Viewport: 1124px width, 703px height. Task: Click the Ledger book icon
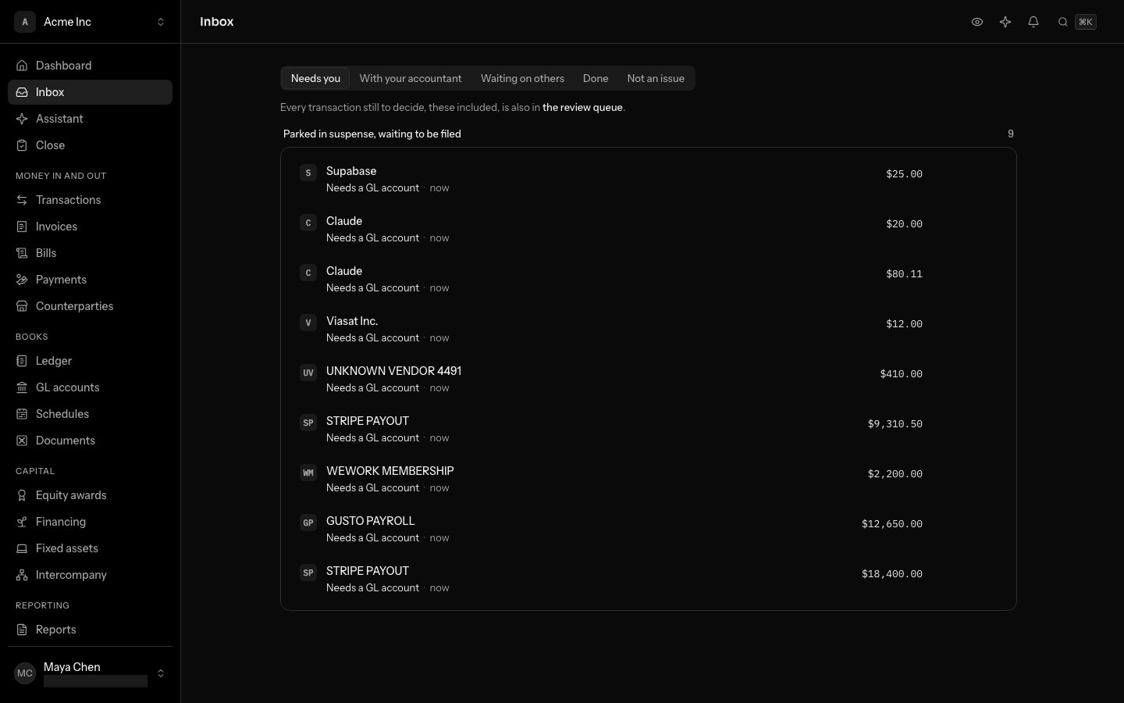(x=22, y=361)
